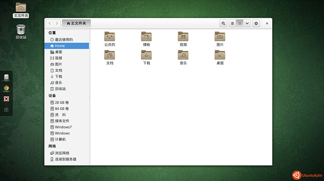The width and height of the screenshot is (324, 181).
Task: Open the Windows7 device
Action: pos(67,127)
